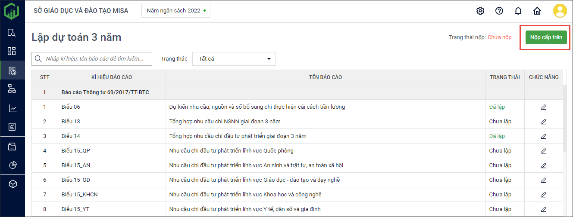Screen dimensions: 573x217
Task: Edit report Biểu 15_QP with pencil icon
Action: (x=543, y=151)
